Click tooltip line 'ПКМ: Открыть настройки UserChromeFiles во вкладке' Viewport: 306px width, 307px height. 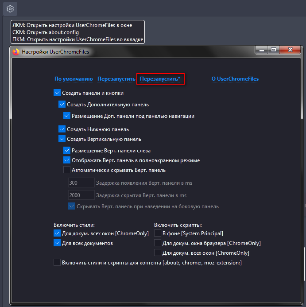click(78, 39)
